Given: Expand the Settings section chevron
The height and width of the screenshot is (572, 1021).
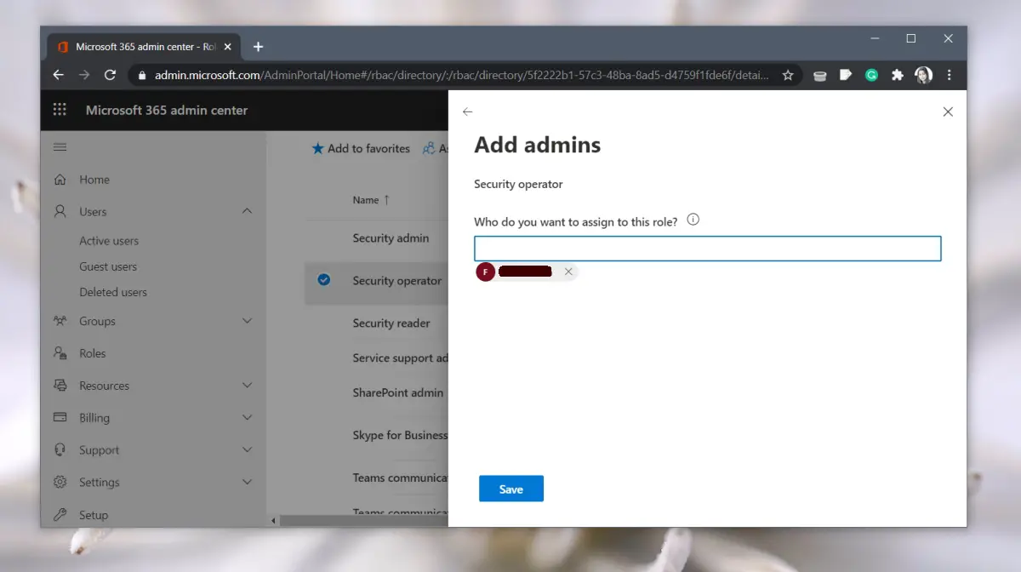Looking at the screenshot, I should 247,482.
